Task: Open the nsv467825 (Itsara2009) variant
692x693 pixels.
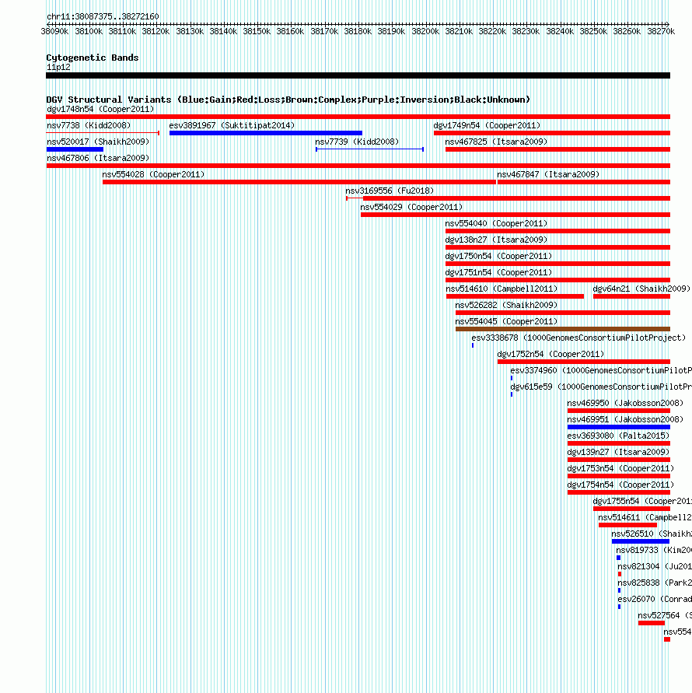Action: pos(496,142)
